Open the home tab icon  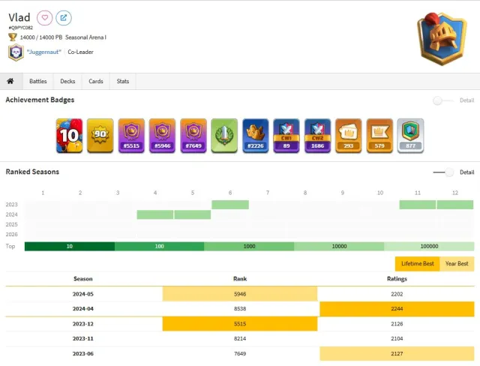click(10, 81)
